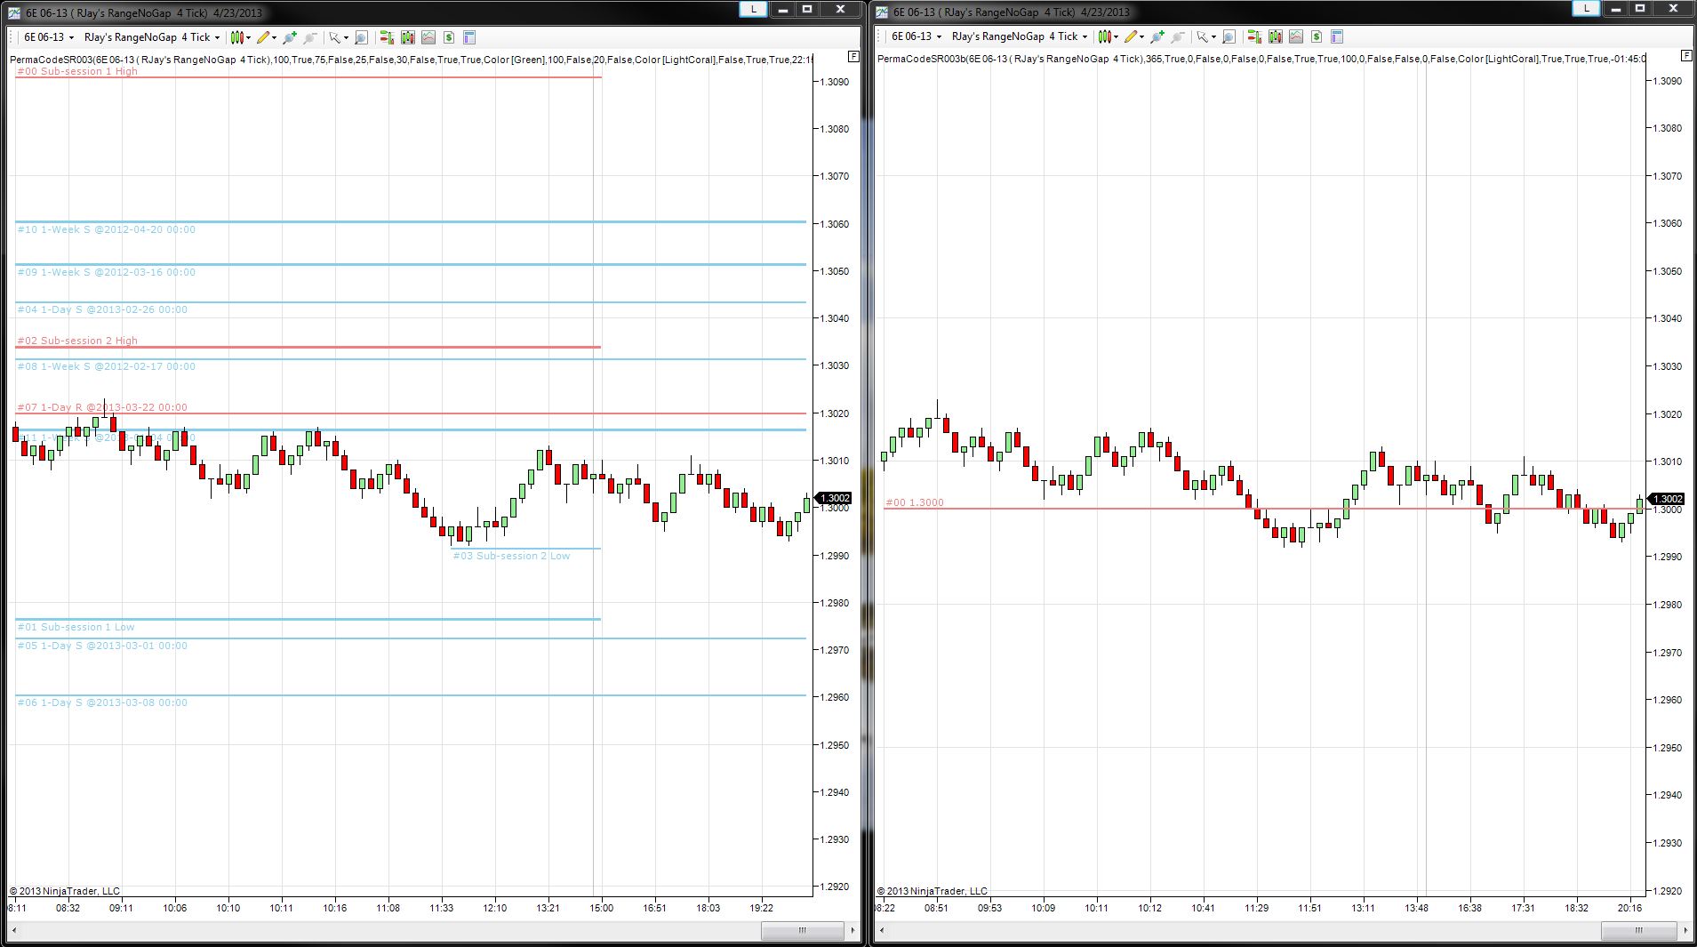Click the chart app icon in left window title bar

coord(13,12)
